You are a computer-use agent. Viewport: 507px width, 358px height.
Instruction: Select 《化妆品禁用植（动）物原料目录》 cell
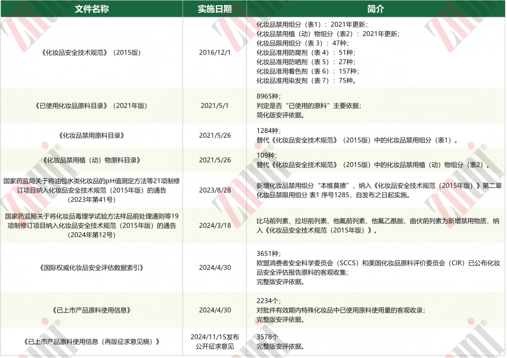[91, 160]
